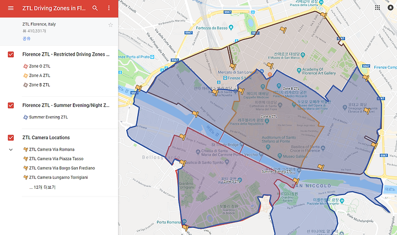The image size is (397, 235).
Task: Select Zone 0 ZTL in the sidebar
Action: [40, 66]
